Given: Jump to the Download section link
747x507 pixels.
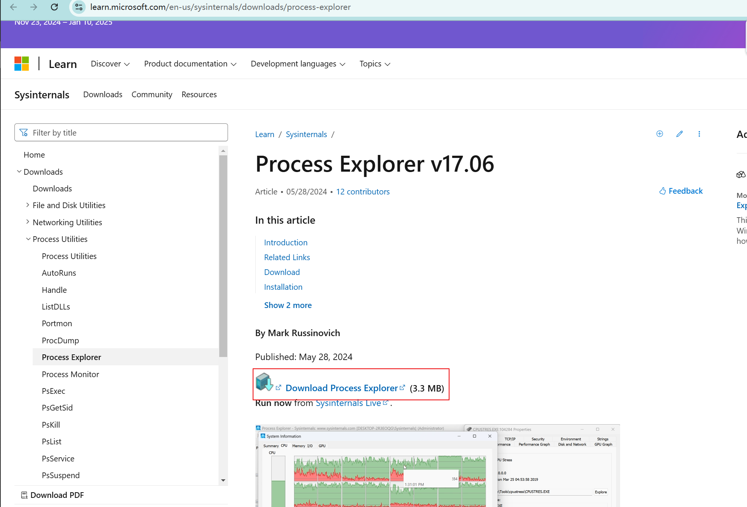Looking at the screenshot, I should click(282, 272).
